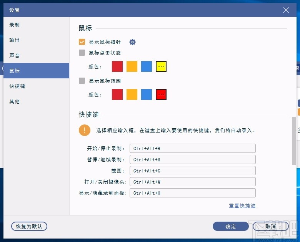This screenshot has width=300, height=242.
Task: Switch to 录制 settings section
Action: point(37,25)
